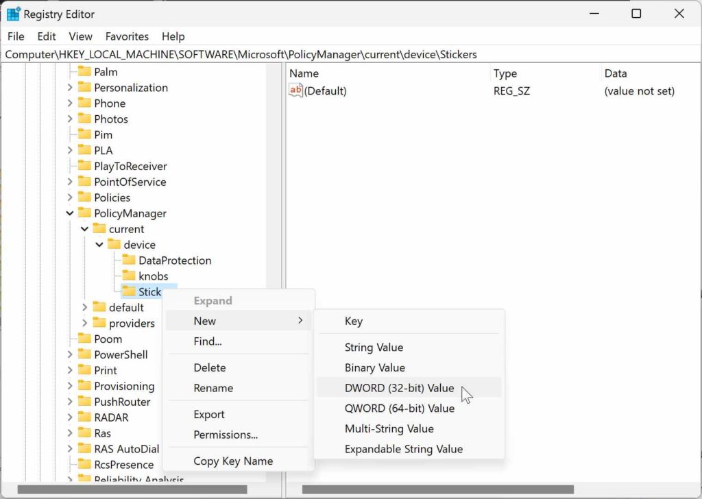The image size is (702, 499).
Task: Click the PowerShell folder icon
Action: point(84,354)
